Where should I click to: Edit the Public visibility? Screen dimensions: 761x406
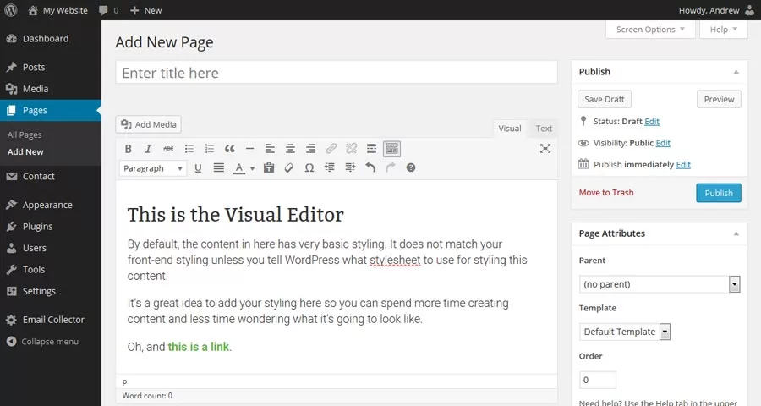click(663, 143)
